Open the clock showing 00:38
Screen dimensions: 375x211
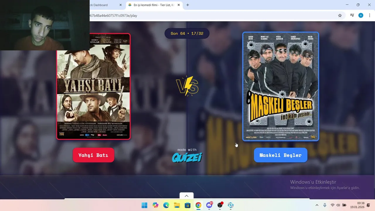click(357, 205)
